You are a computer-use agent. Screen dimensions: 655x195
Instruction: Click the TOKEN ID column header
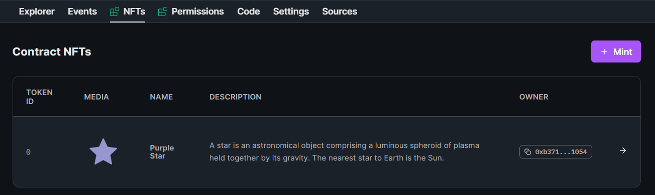(39, 96)
